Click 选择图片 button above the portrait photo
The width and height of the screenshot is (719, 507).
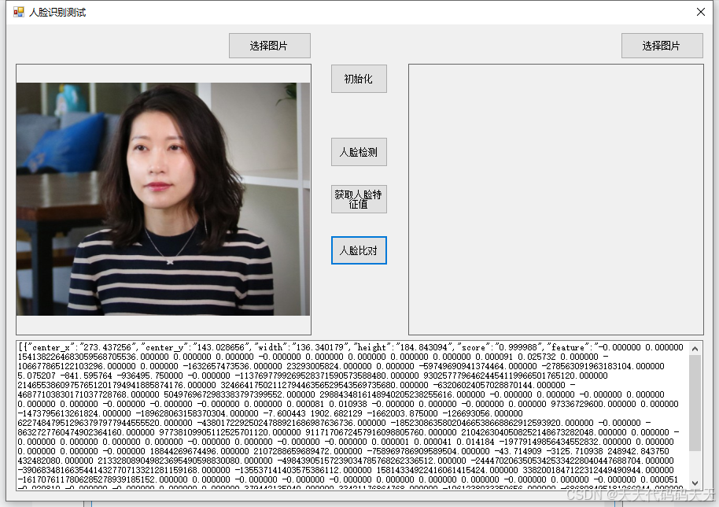click(270, 46)
